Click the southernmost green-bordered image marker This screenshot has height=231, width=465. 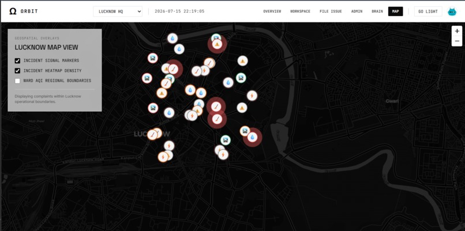226,140
